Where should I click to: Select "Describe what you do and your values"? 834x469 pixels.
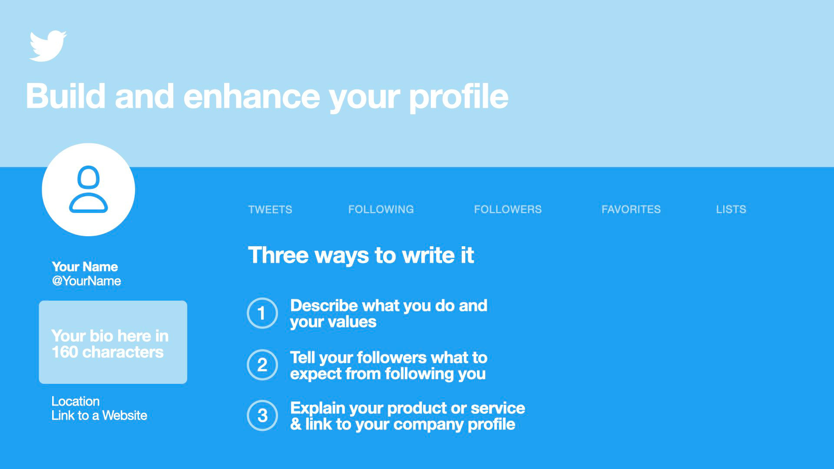[x=388, y=314]
